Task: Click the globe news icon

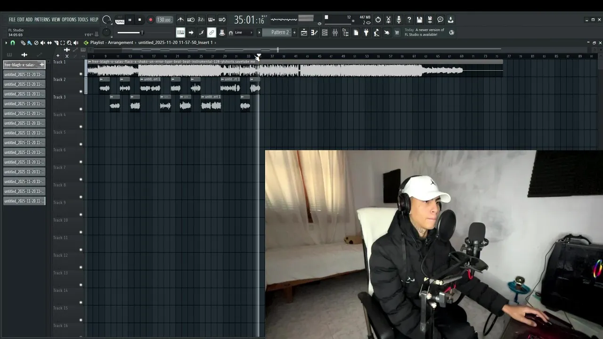Action: pos(451,32)
